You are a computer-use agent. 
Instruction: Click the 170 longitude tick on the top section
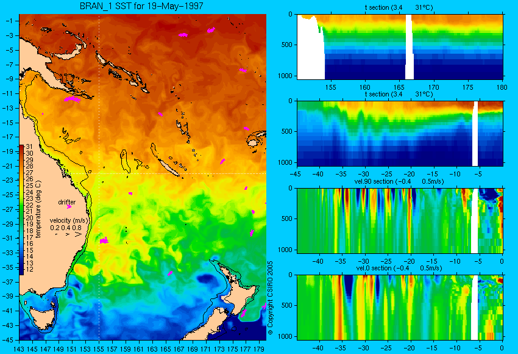[434, 87]
